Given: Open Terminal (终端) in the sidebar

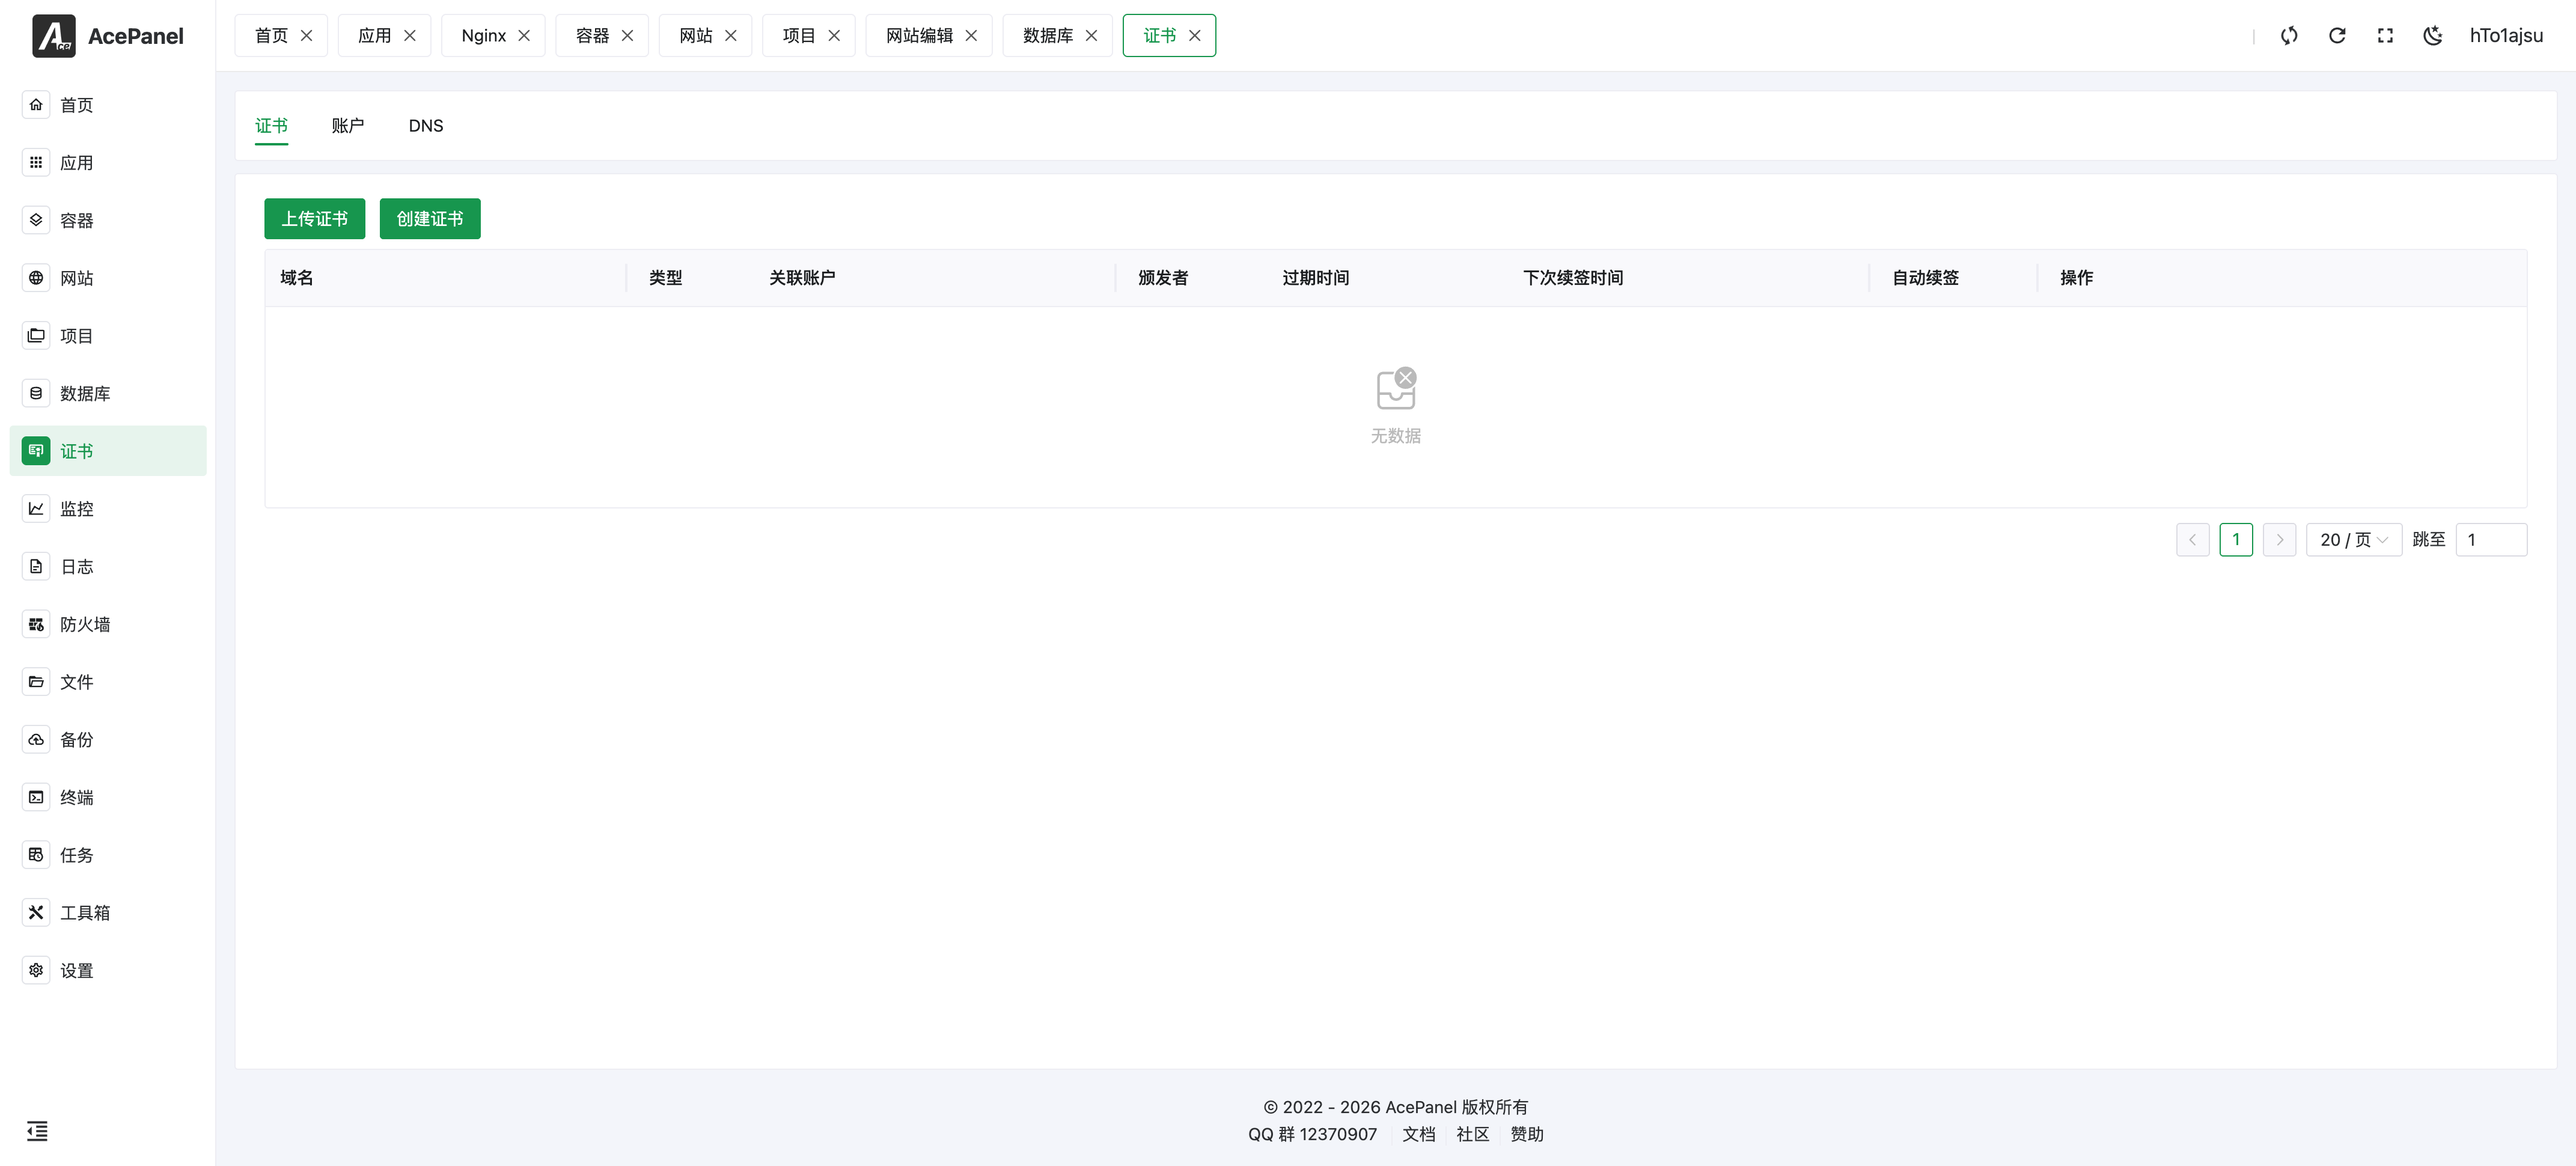Looking at the screenshot, I should (x=76, y=797).
